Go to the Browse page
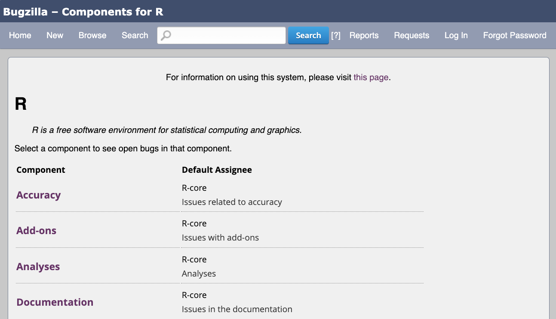The height and width of the screenshot is (319, 556). pos(92,36)
